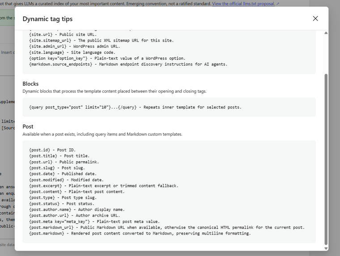Click the {site.sitemap_url} tag line
The height and width of the screenshot is (256, 340).
(101, 40)
